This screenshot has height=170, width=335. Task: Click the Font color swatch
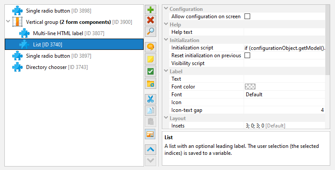click(x=250, y=86)
